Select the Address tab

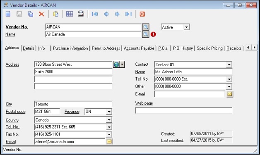pyautogui.click(x=12, y=48)
